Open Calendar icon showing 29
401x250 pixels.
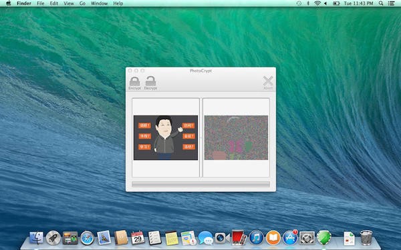pos(138,237)
